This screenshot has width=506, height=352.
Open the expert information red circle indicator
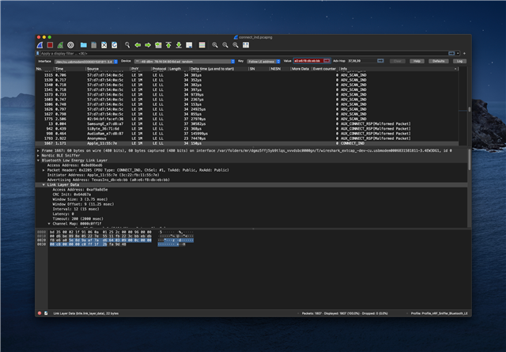pyautogui.click(x=40, y=313)
